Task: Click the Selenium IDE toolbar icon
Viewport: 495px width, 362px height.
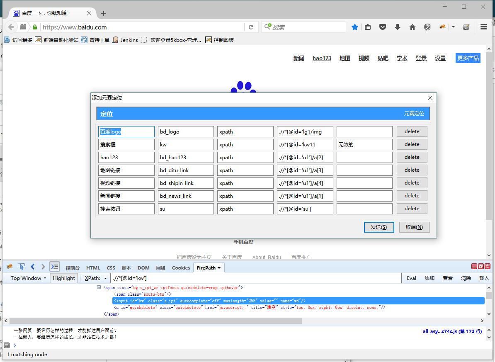Action: pos(466,27)
